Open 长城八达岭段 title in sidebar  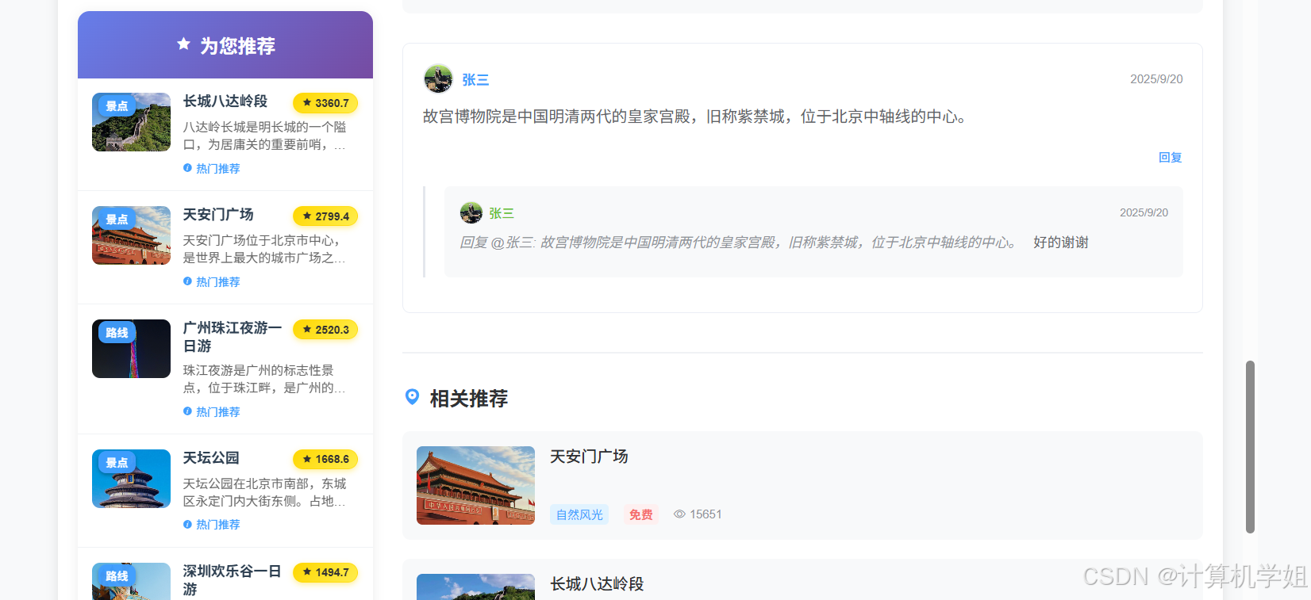(225, 101)
